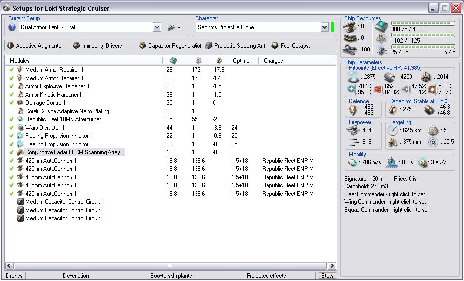This screenshot has height=281, width=464.
Task: Toggle Armor Explosive Hardener II active state
Action: coord(11,86)
